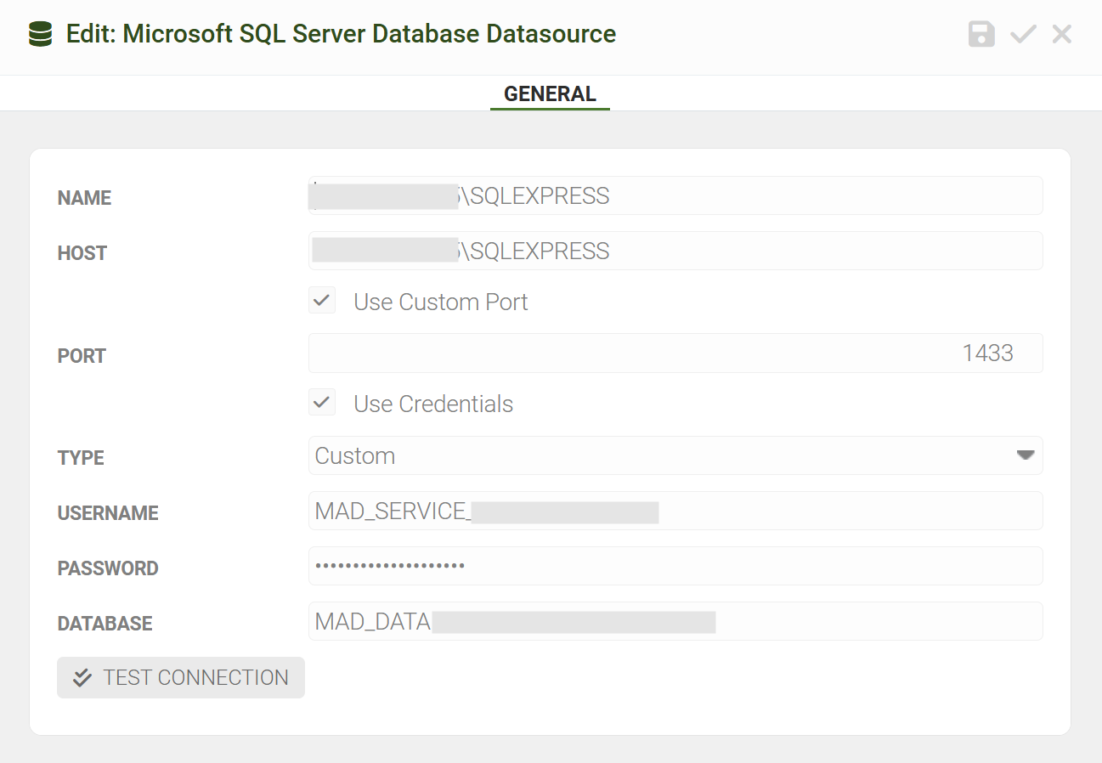The image size is (1102, 763).
Task: Click the PASSWORD input field
Action: (675, 566)
